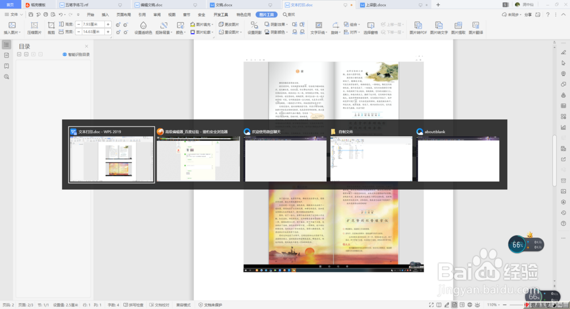570x309 pixels.
Task: Click the 设置阴影 shadow settings icon
Action: 254,28
